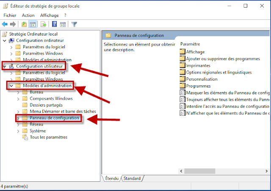Viewport: 271px width, 191px height.
Task: Select Modèles d'administration under Configuration ordinateur
Action: pyautogui.click(x=47, y=60)
